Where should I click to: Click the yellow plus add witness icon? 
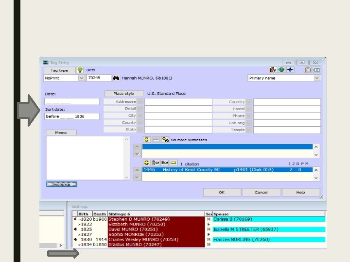coord(146,140)
